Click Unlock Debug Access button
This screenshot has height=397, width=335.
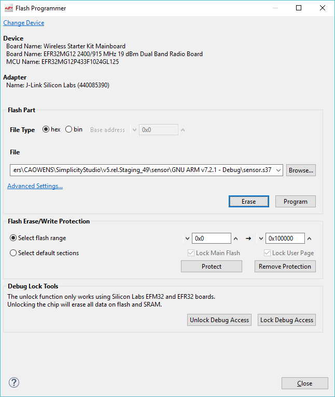(x=219, y=320)
